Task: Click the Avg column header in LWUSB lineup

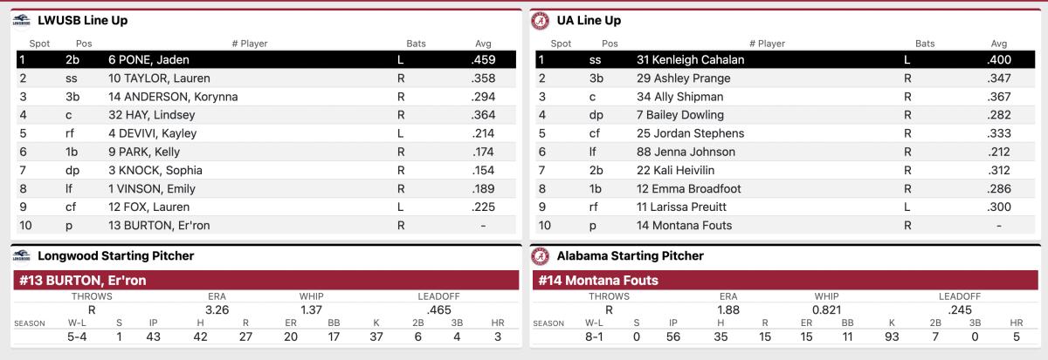Action: 483,43
